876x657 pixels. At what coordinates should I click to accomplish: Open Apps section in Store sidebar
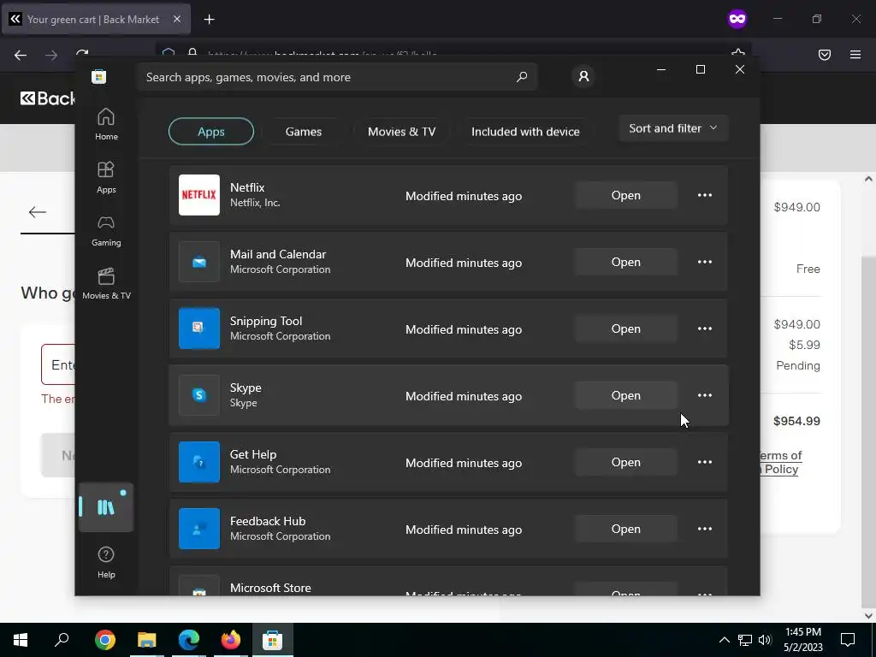pyautogui.click(x=106, y=177)
